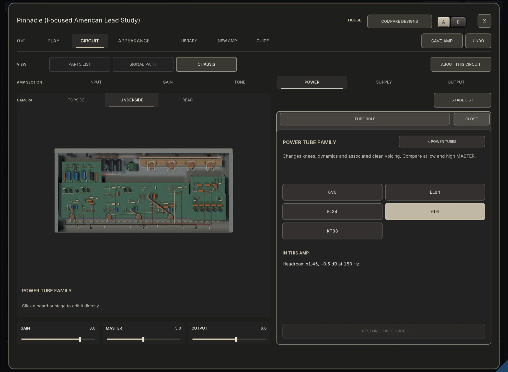Open the STAGE LIST
Viewport: 508px width, 372px height.
point(462,100)
